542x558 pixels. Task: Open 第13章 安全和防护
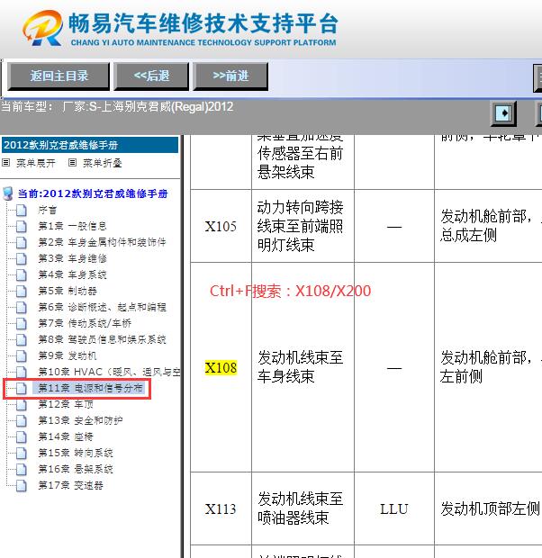point(80,420)
